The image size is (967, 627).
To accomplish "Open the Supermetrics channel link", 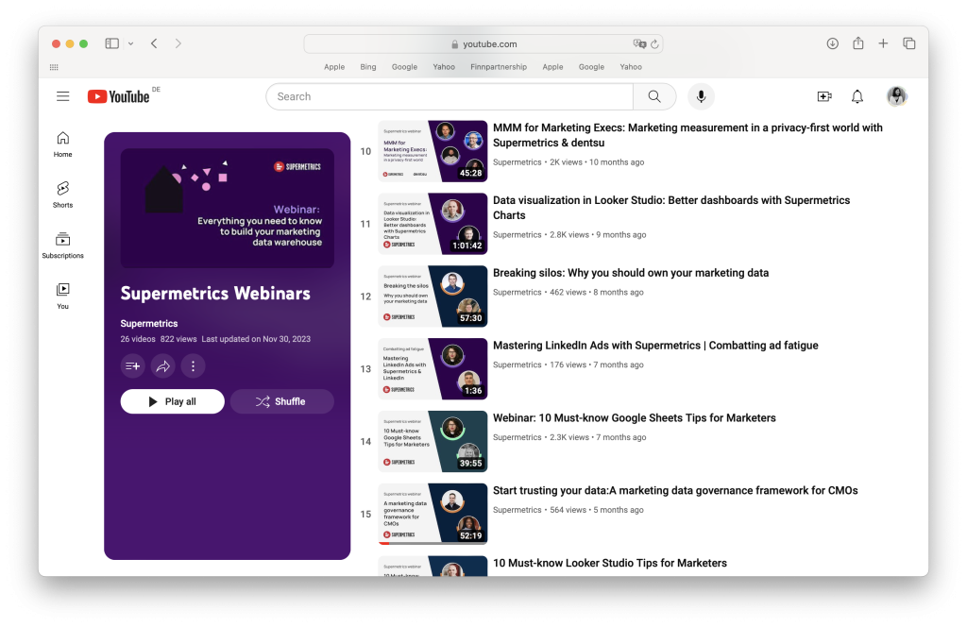I will pos(149,324).
